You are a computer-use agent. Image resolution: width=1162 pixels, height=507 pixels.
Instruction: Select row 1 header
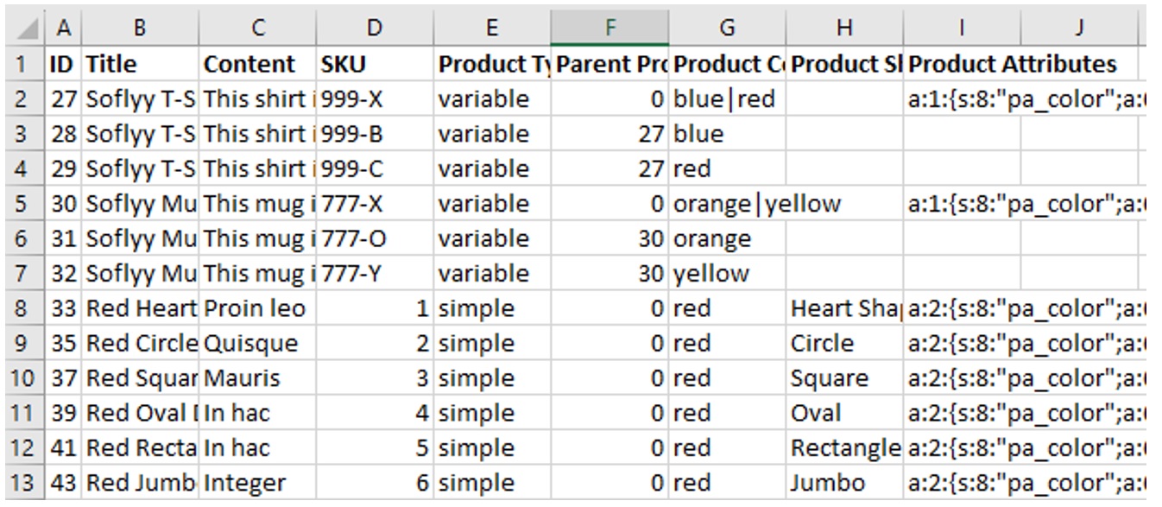click(x=22, y=64)
